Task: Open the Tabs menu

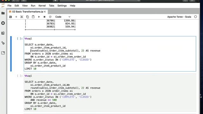Action: click(51, 6)
